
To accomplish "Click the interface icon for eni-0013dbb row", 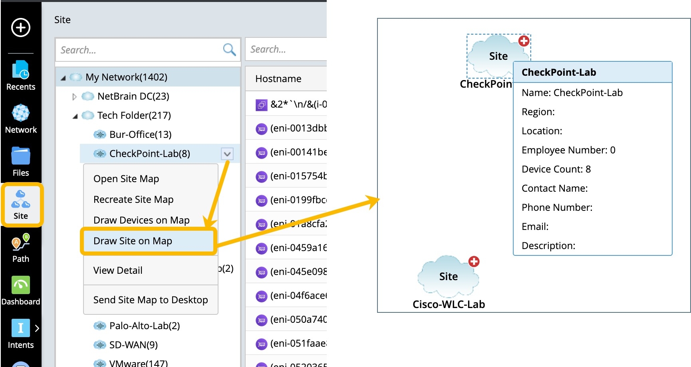I will pyautogui.click(x=261, y=129).
